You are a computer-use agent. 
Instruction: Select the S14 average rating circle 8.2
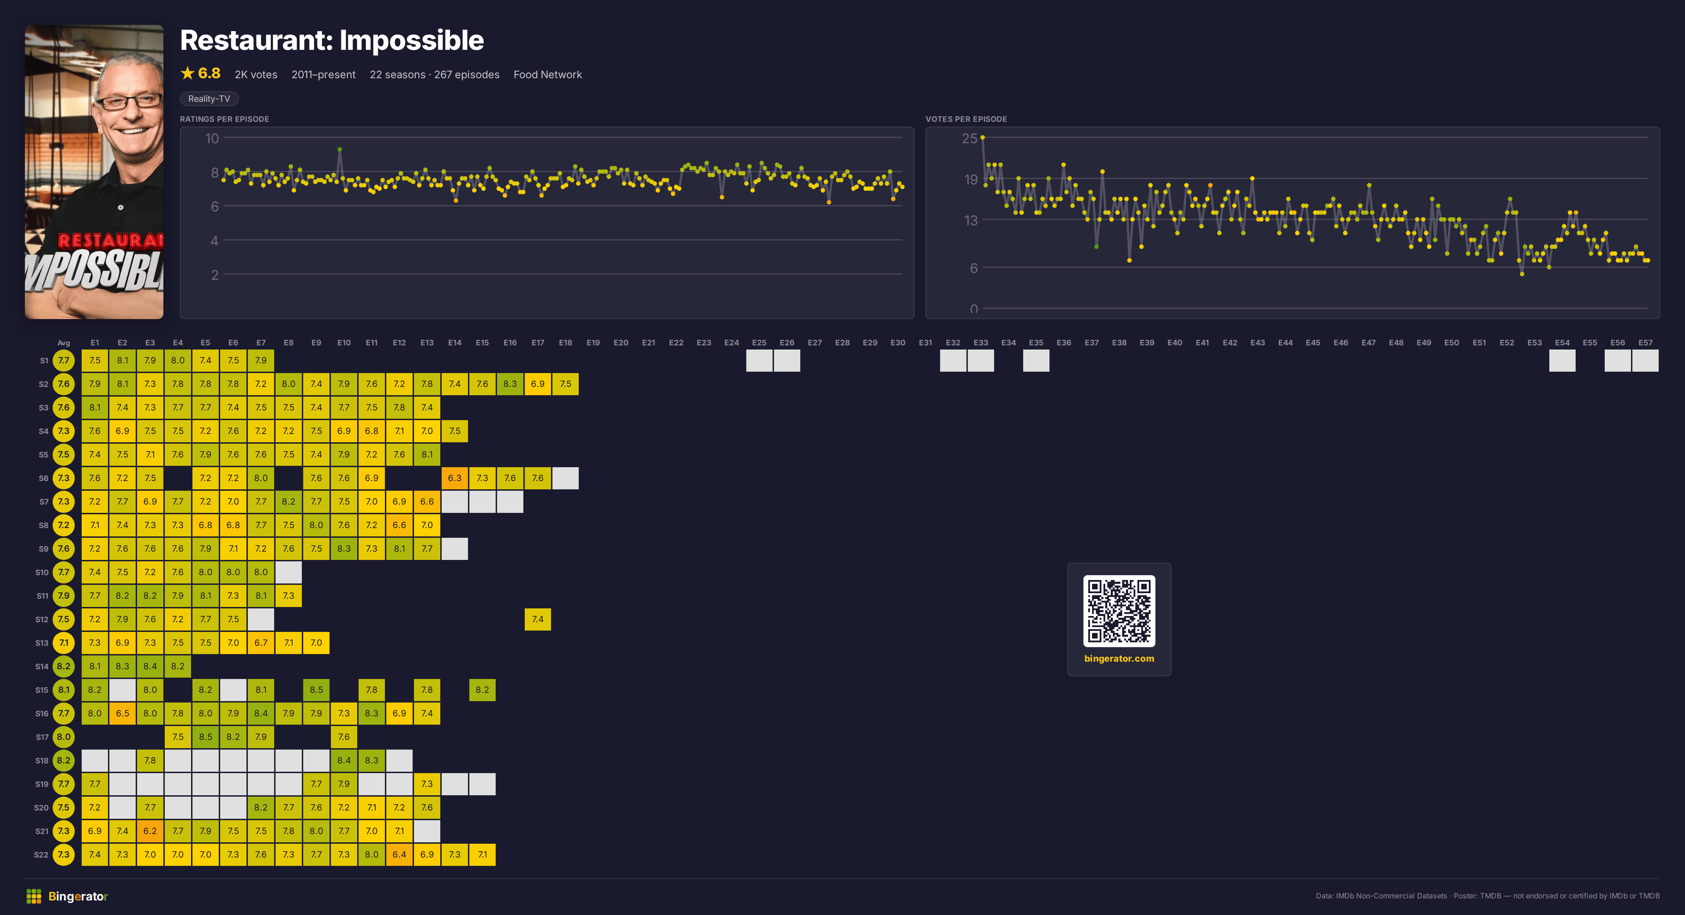pyautogui.click(x=63, y=667)
